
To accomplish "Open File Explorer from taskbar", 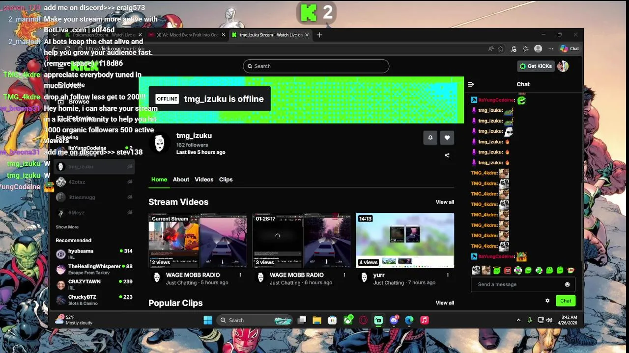I will (317, 320).
